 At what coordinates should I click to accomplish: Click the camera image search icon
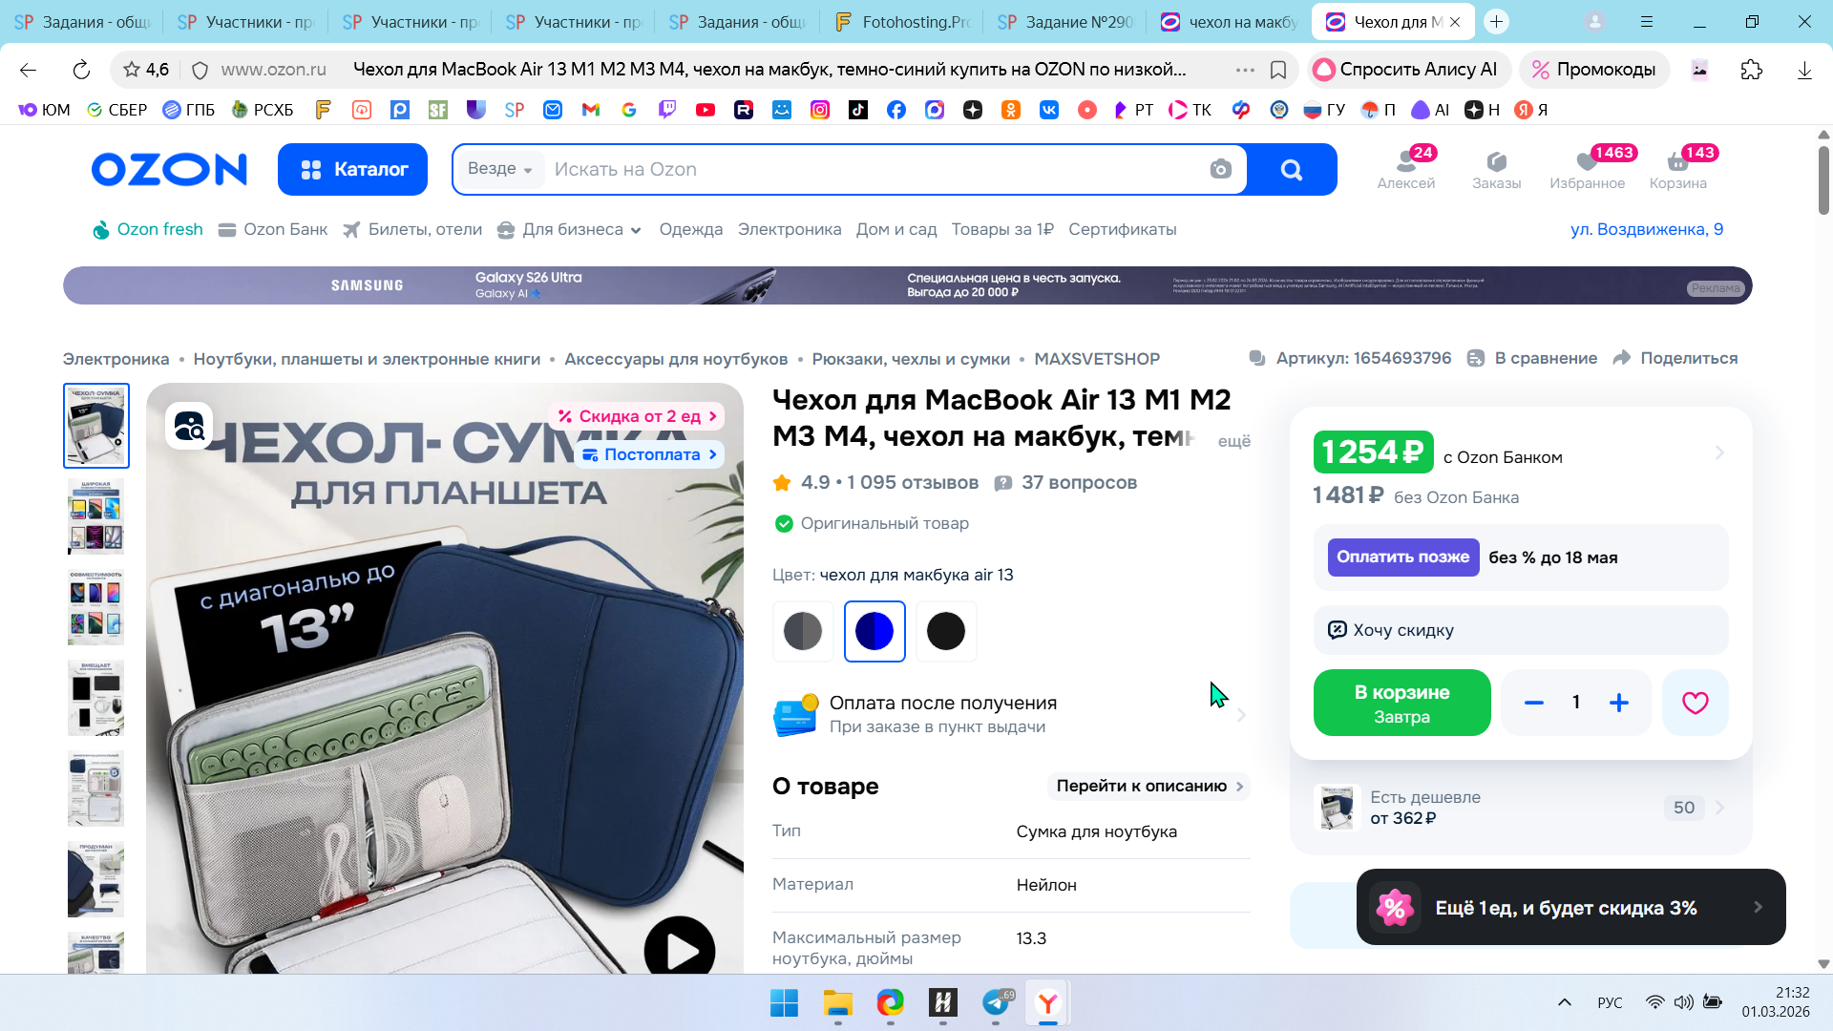1220,169
